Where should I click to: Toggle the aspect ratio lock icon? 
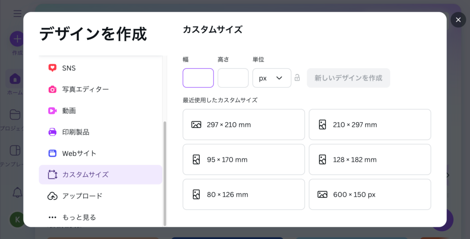(x=297, y=78)
